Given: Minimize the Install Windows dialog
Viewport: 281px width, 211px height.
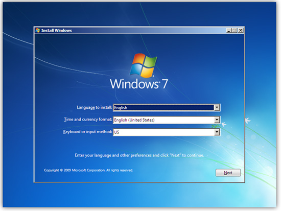Looking at the screenshot, I should click(x=229, y=30).
